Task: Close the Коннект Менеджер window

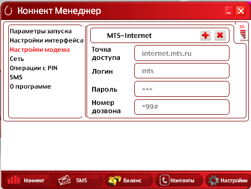Action: click(241, 11)
